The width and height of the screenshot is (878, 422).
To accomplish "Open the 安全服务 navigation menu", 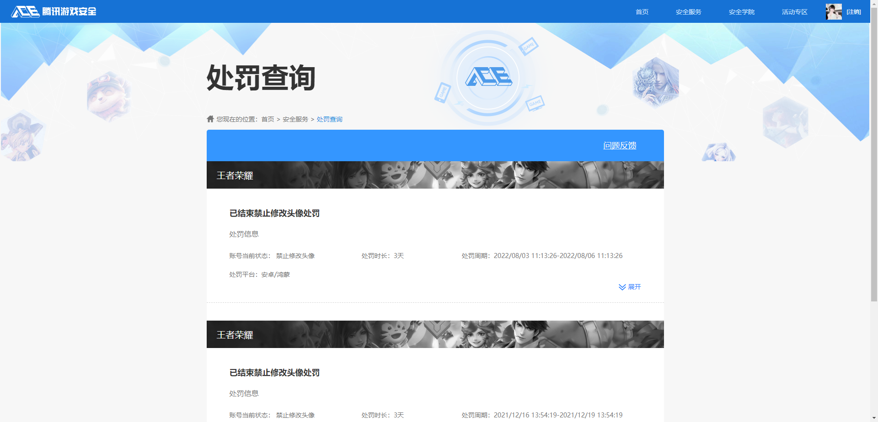I will tap(688, 12).
